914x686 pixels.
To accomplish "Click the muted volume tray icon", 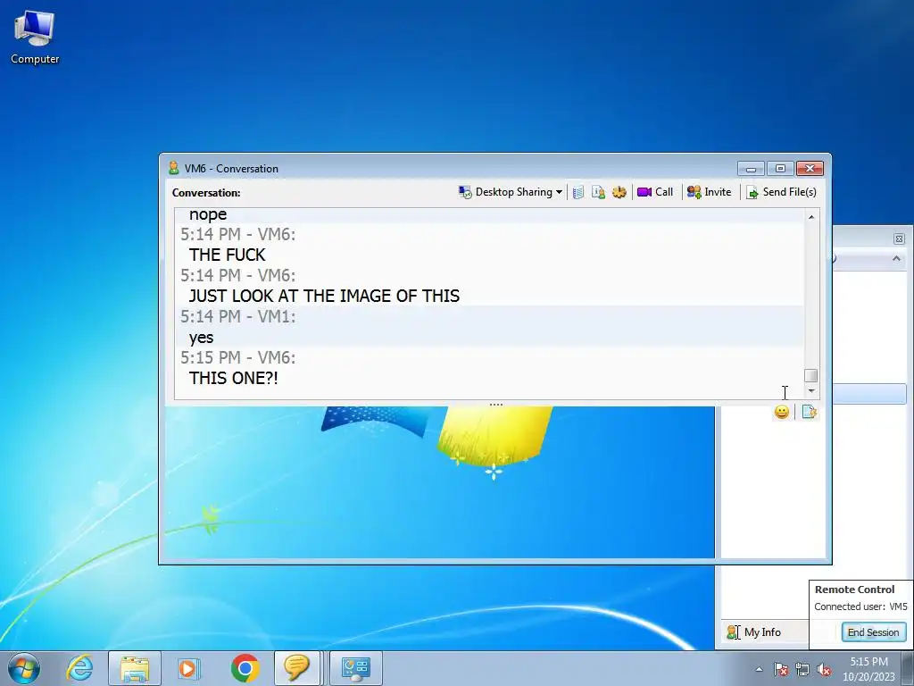I will [824, 669].
